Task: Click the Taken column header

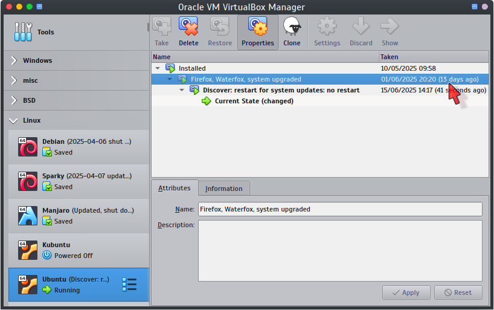Action: click(x=434, y=57)
